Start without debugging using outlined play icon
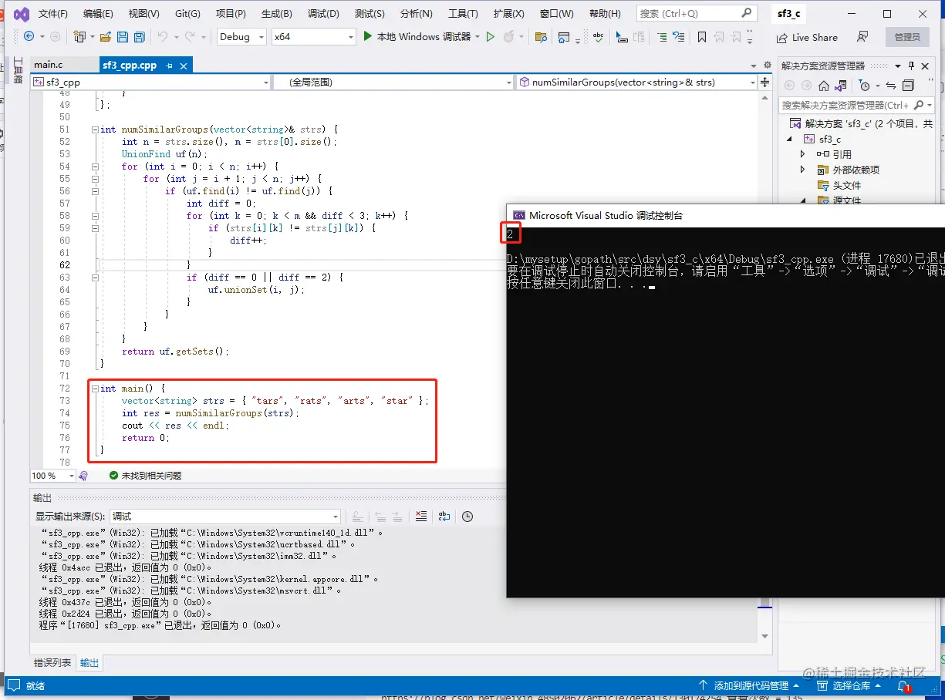945x700 pixels. [x=490, y=36]
